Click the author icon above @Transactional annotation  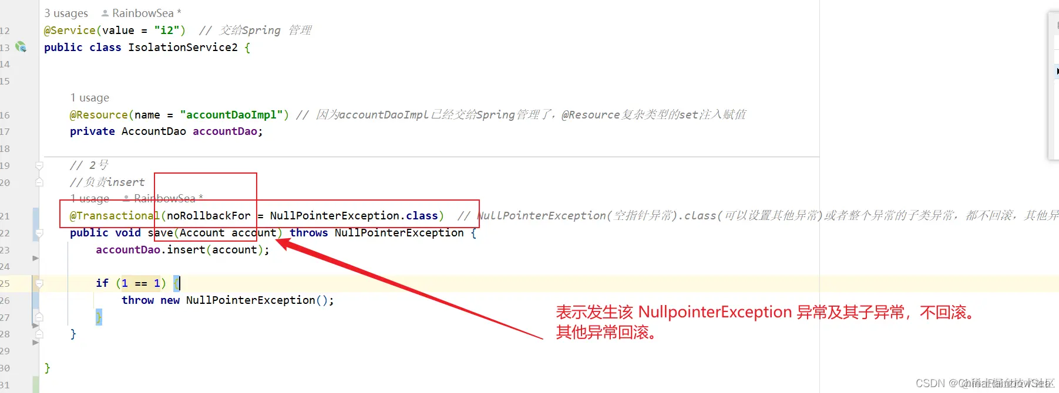coord(126,198)
